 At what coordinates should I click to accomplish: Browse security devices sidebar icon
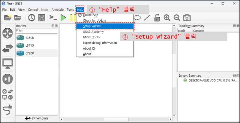7,79
